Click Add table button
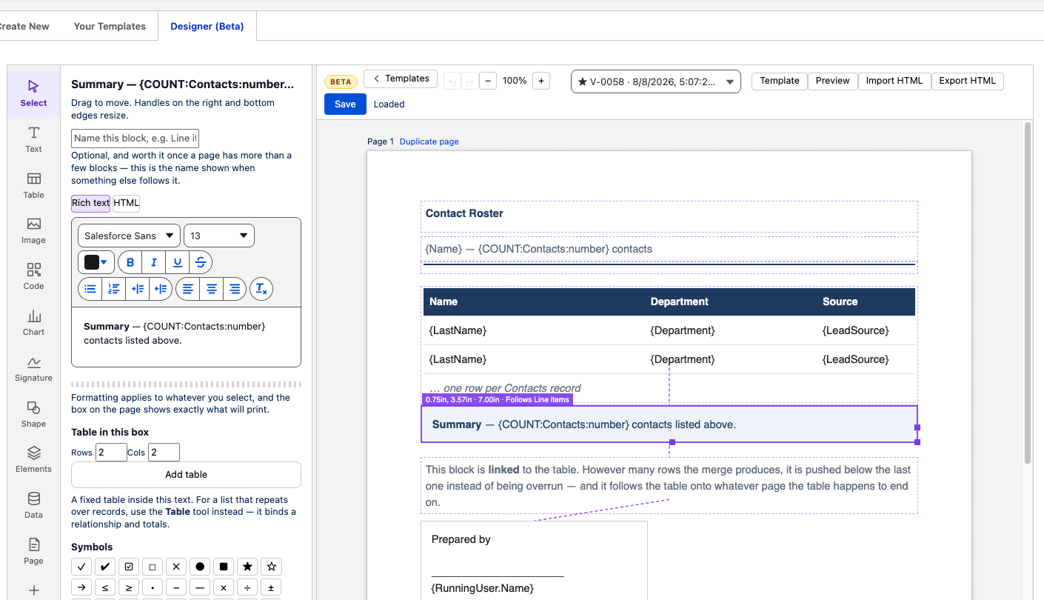Screen dimensions: 1044x600 (186, 475)
